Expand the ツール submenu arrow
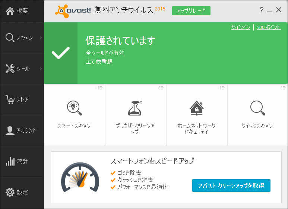This screenshot has width=288, height=209. pos(41,69)
